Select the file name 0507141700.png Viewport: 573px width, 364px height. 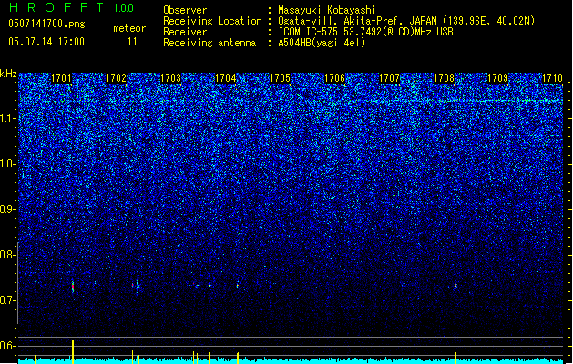pyautogui.click(x=46, y=24)
